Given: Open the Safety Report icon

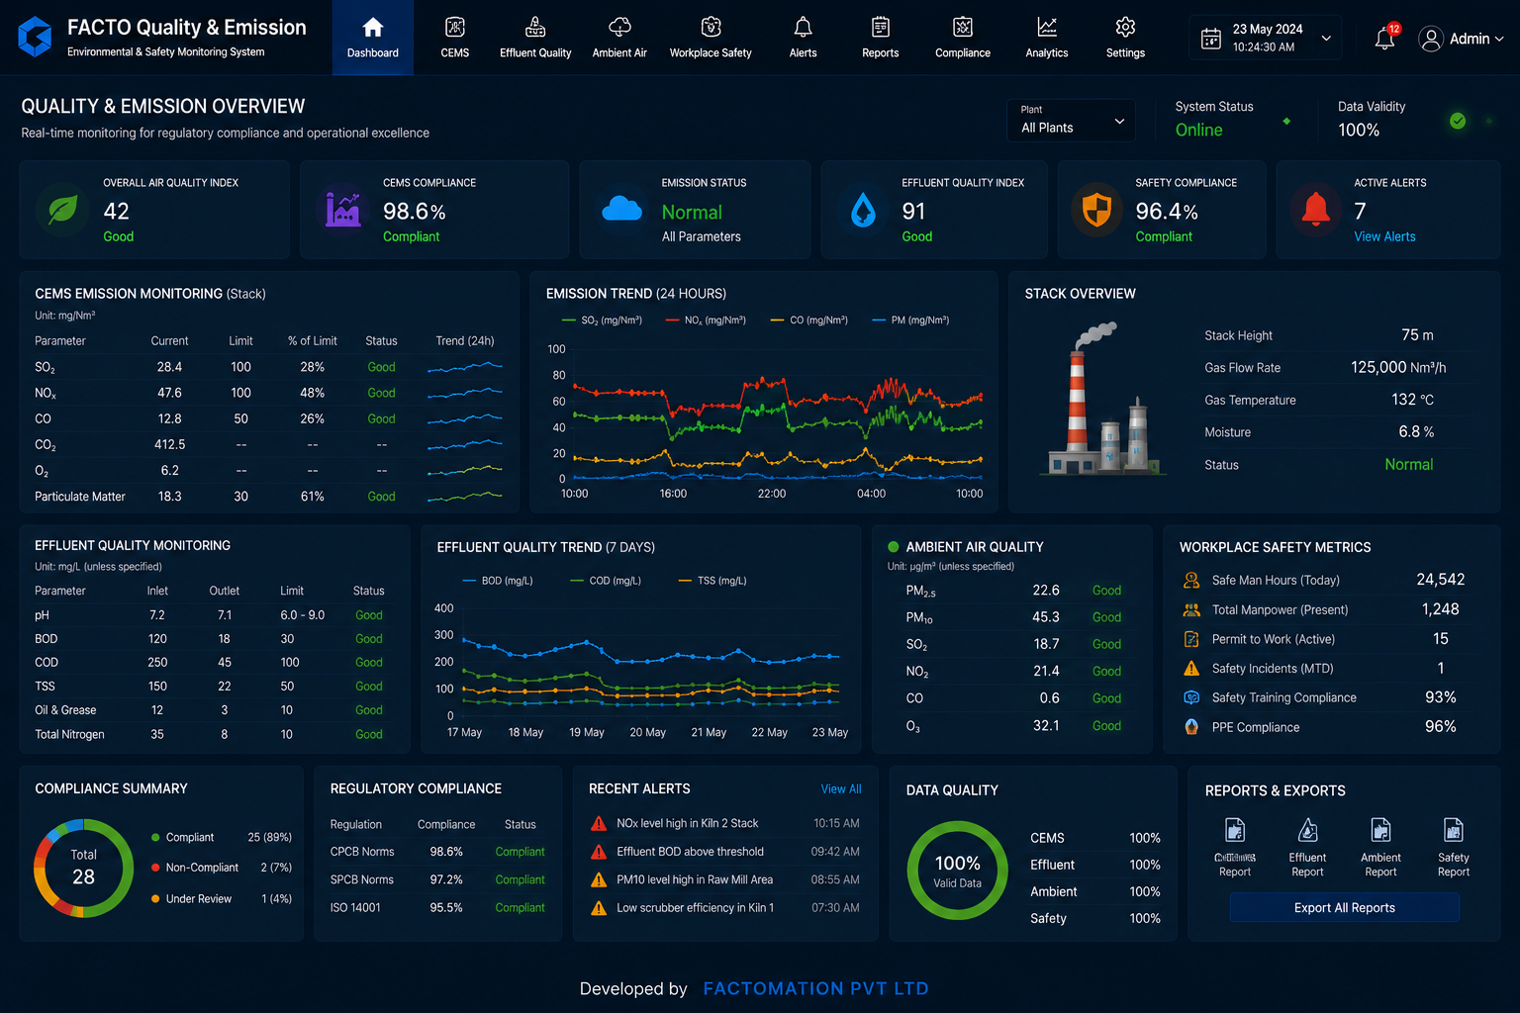Looking at the screenshot, I should pos(1453,830).
